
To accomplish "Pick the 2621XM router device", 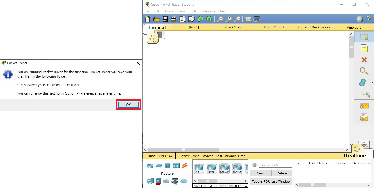I will tap(237, 169).
